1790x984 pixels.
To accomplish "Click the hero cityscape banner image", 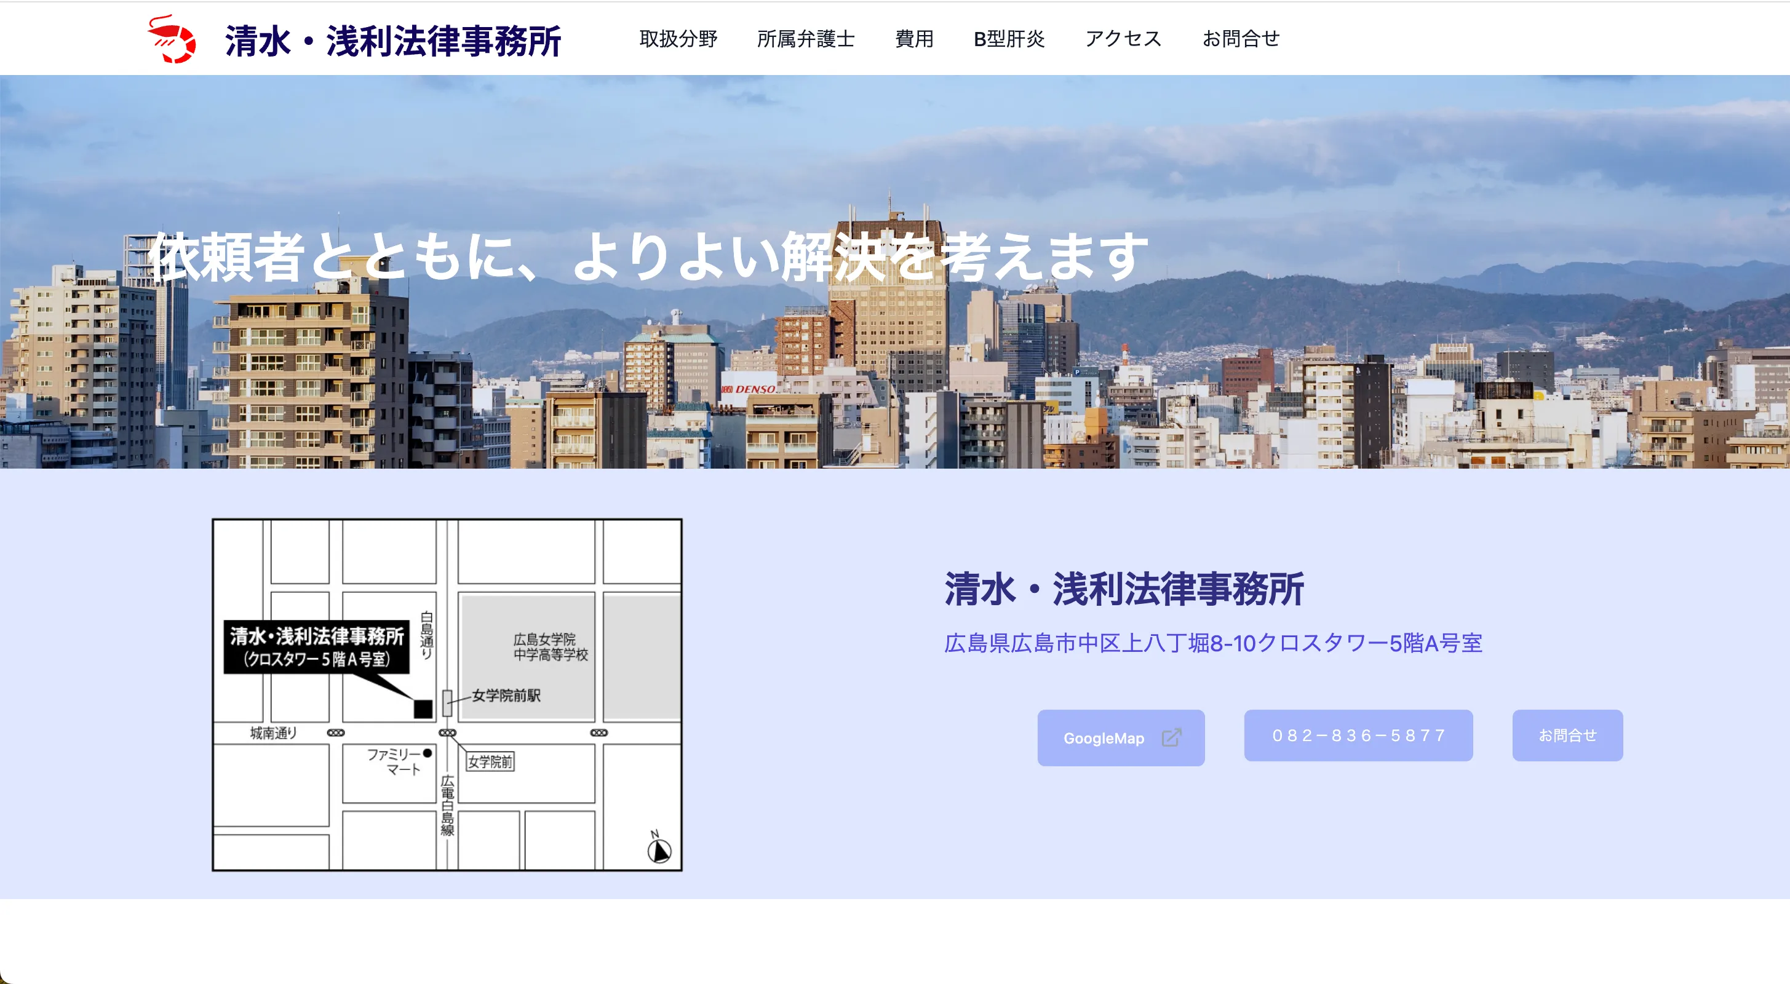I will click(x=895, y=272).
